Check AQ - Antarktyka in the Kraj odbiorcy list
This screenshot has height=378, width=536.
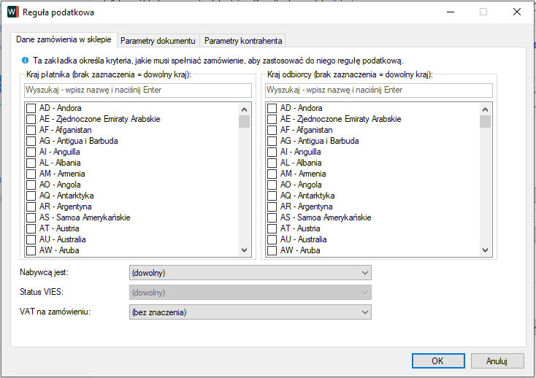(272, 196)
